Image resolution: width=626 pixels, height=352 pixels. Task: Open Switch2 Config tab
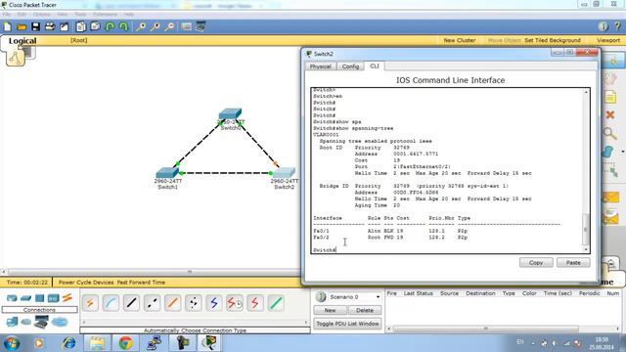(350, 66)
